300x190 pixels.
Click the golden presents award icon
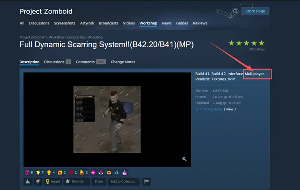tap(82, 172)
